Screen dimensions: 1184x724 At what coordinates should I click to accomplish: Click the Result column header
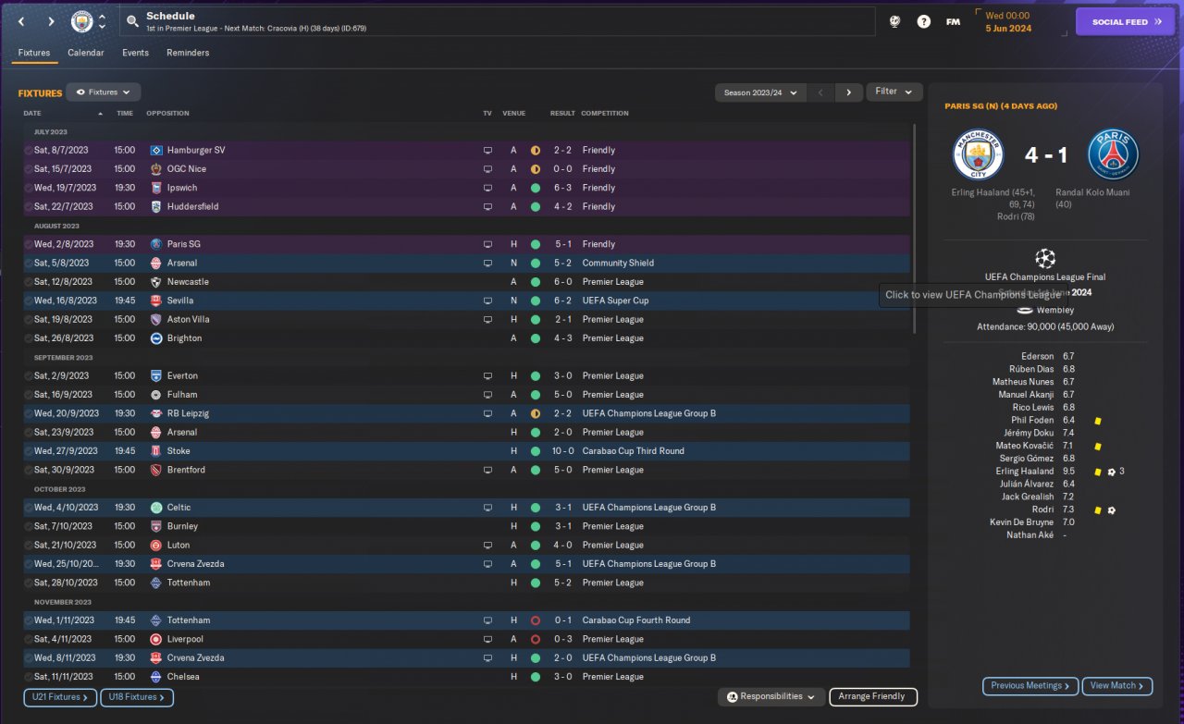pos(562,113)
